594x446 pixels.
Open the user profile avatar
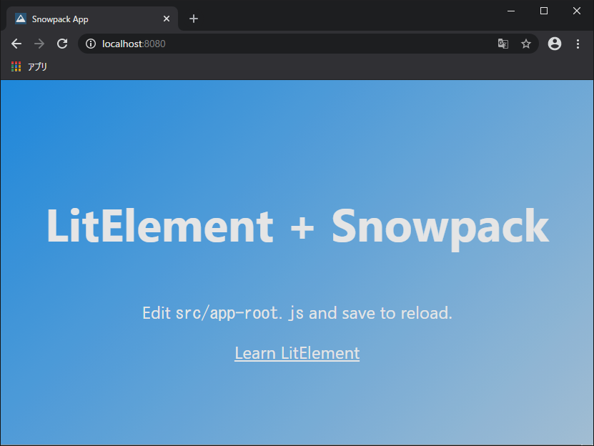click(555, 44)
